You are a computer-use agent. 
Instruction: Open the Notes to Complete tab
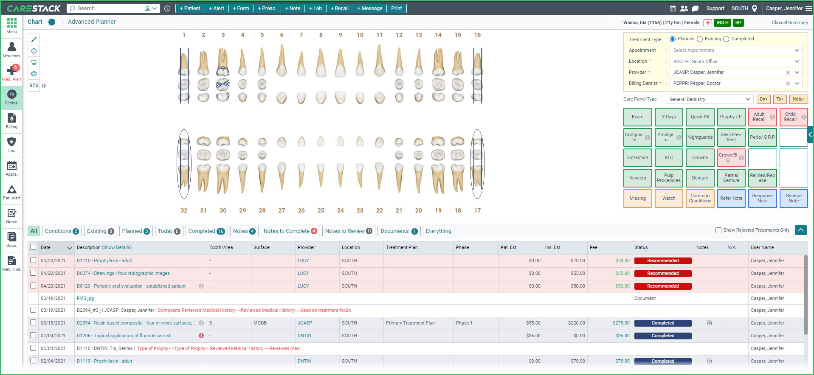290,231
